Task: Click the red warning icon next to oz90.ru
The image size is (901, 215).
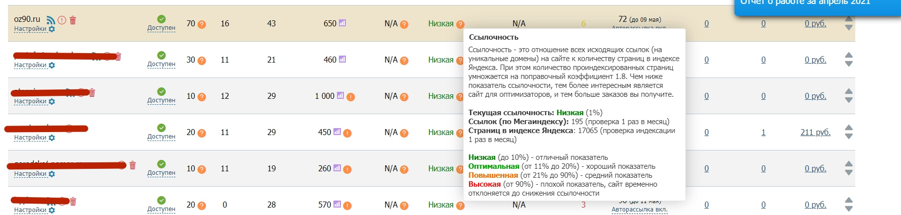Action: click(62, 20)
